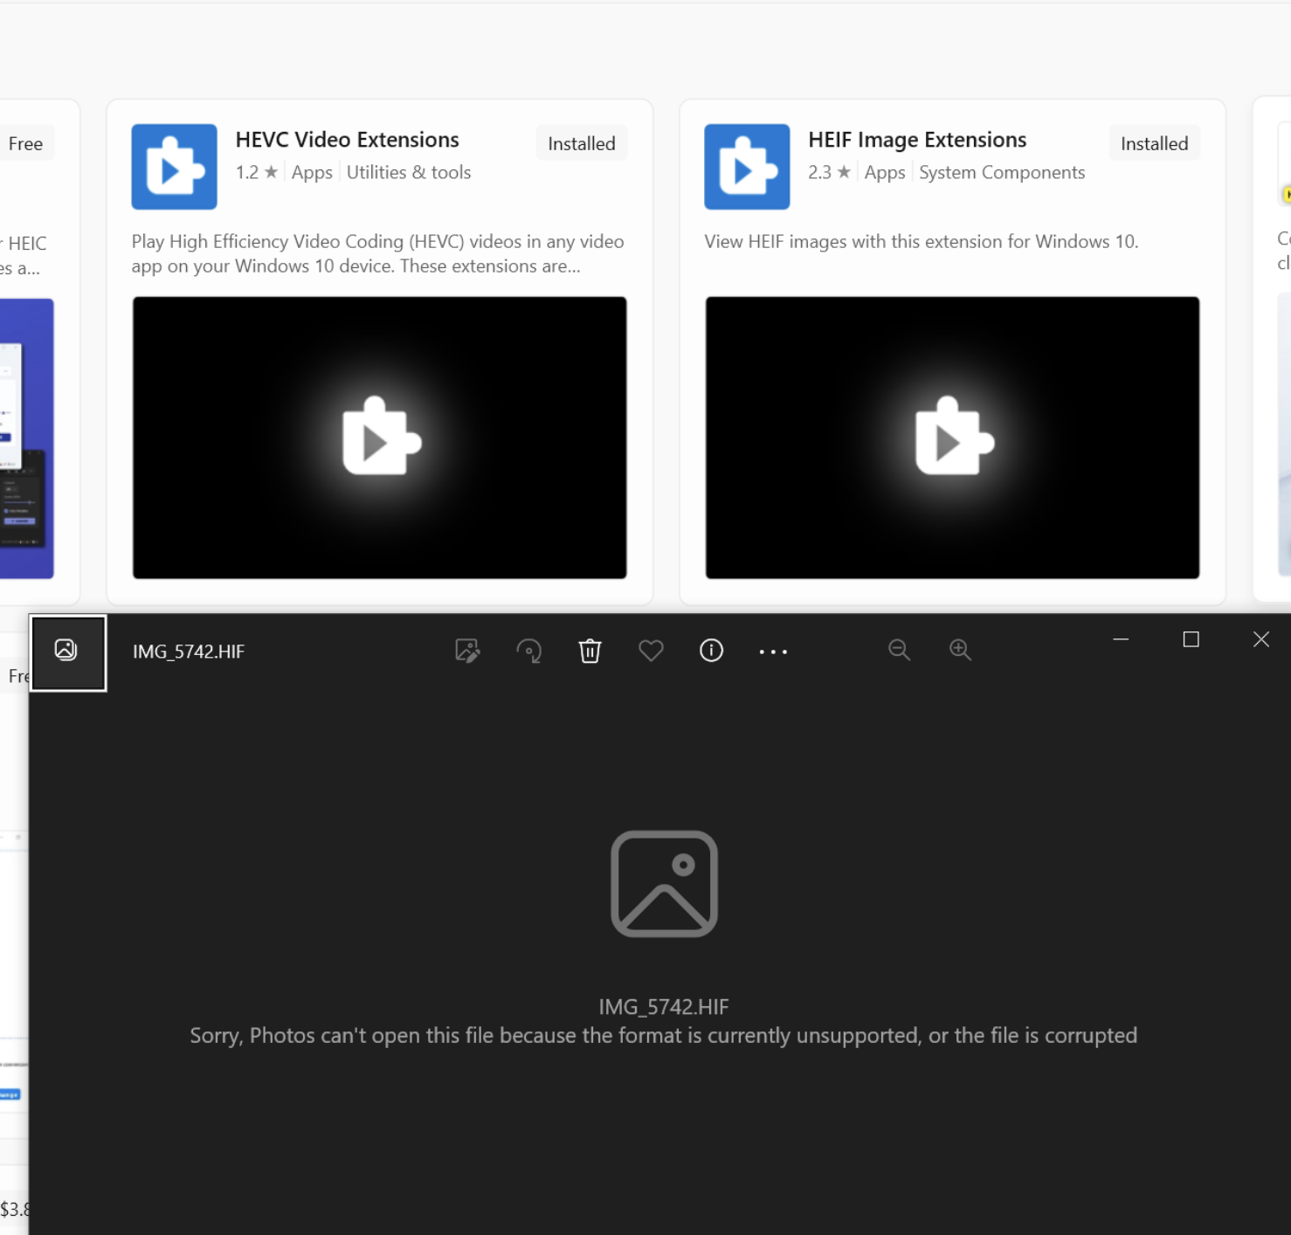The height and width of the screenshot is (1235, 1291).
Task: Open the photo gallery view
Action: [x=68, y=652]
